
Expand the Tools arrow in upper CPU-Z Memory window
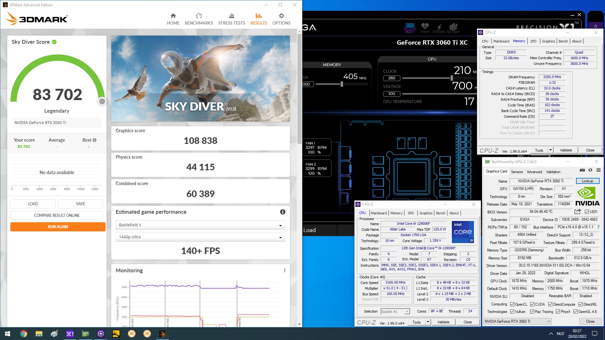550,150
